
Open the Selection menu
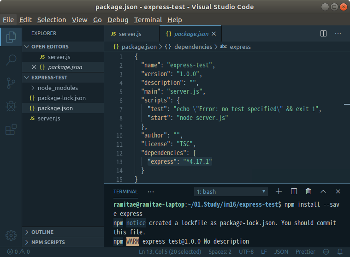(x=52, y=20)
